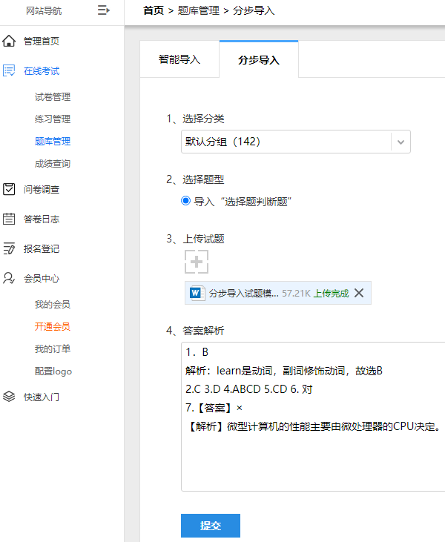Click the 快速入门 layers icon
This screenshot has width=445, height=542.
[9, 397]
